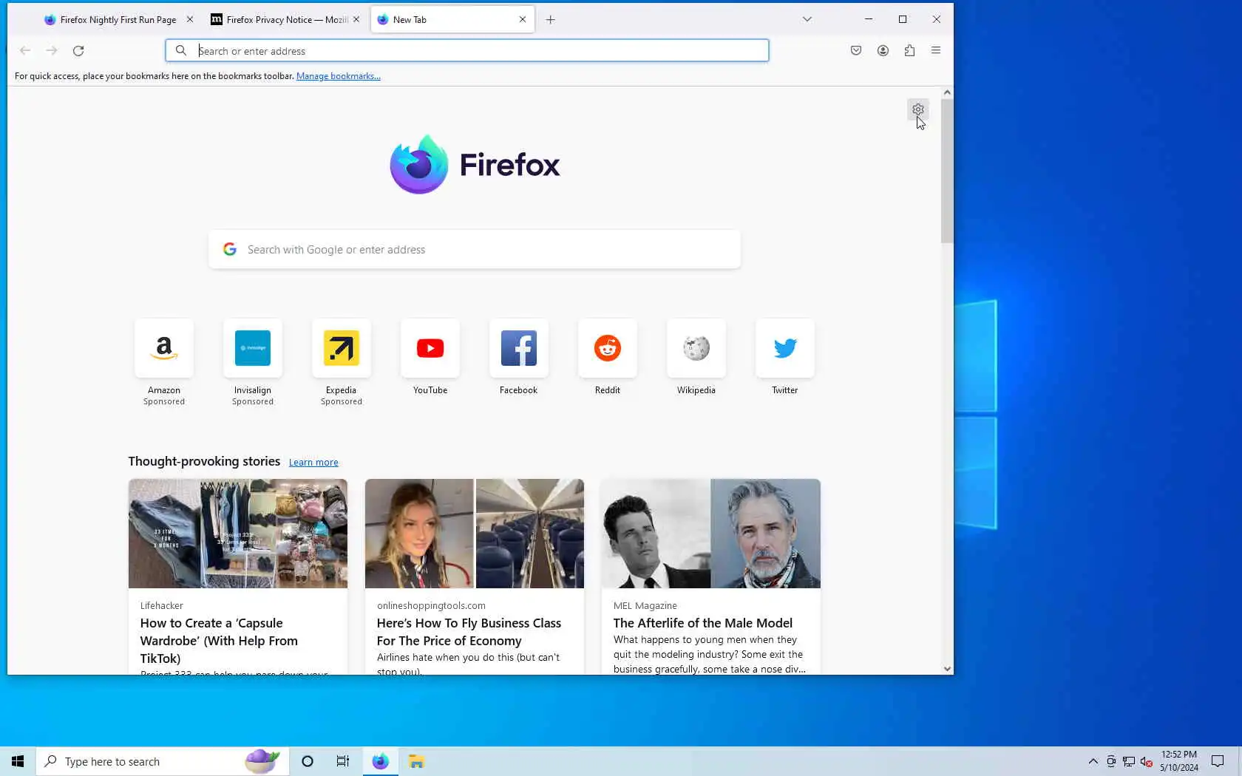Open Cortana from the taskbar
Viewport: 1242px width, 776px height.
click(x=308, y=761)
